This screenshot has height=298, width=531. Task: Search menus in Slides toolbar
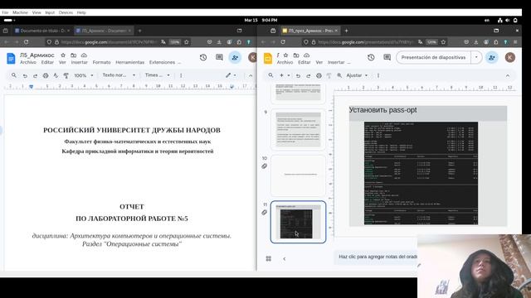(x=271, y=75)
